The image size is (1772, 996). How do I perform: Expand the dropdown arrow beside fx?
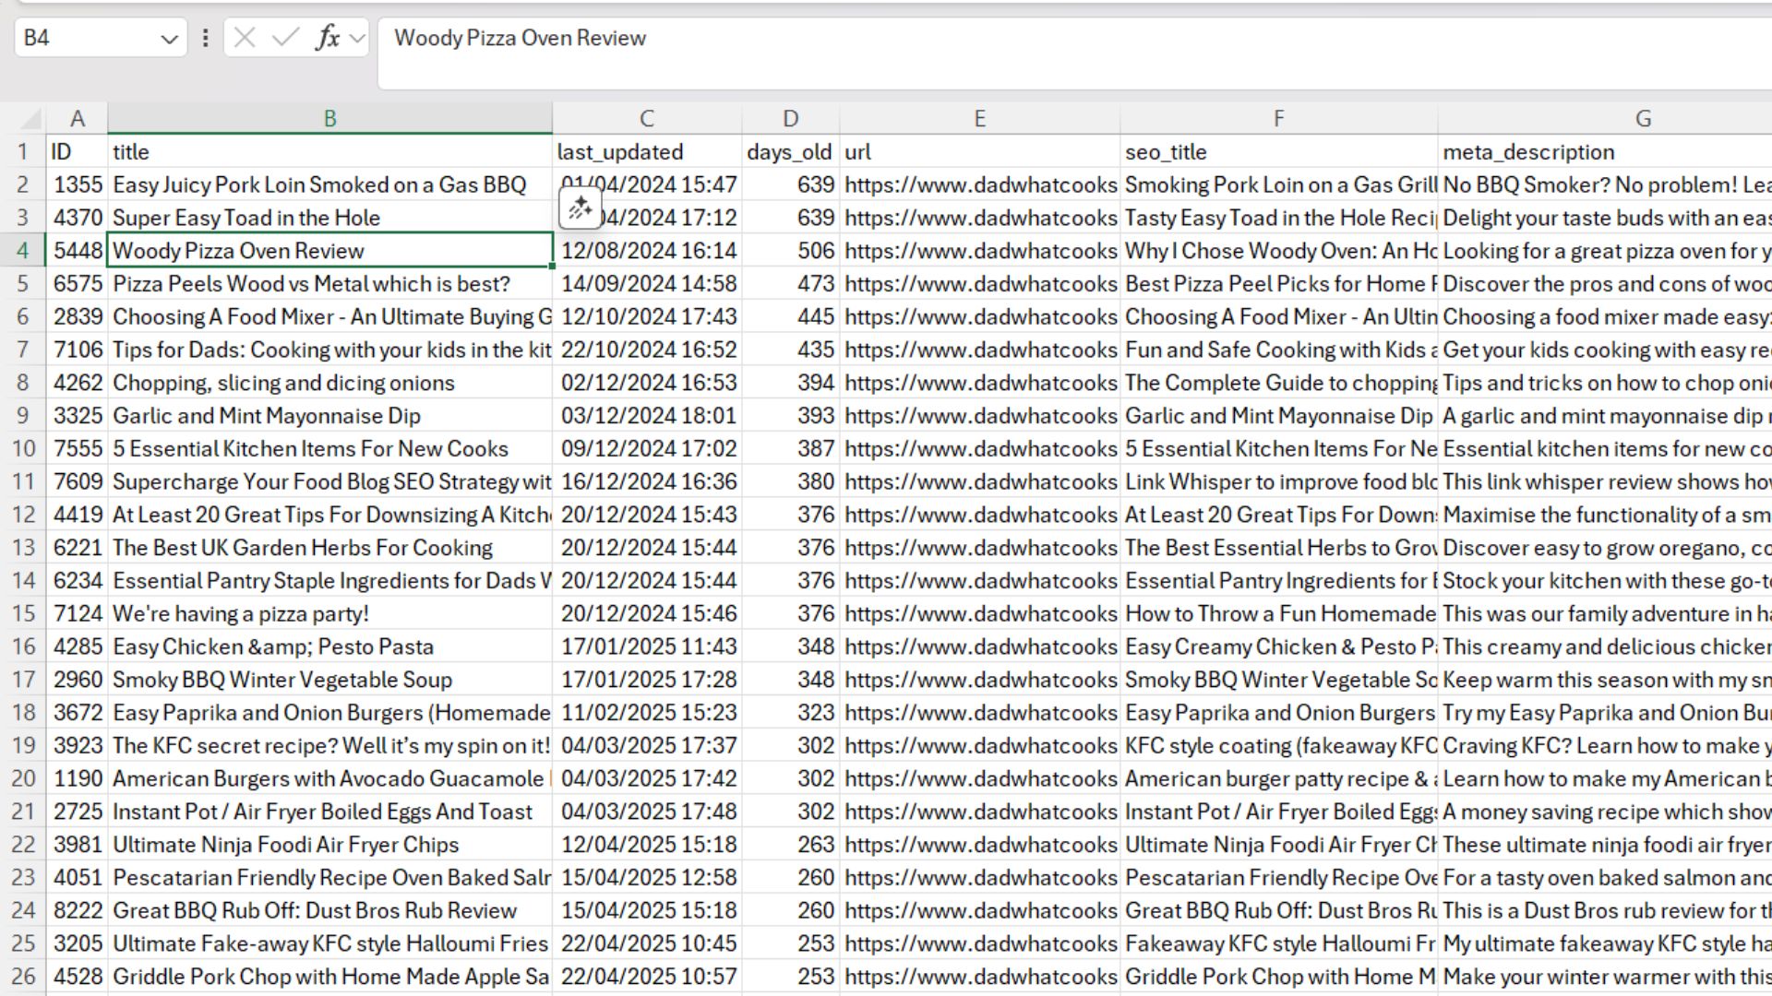coord(357,39)
